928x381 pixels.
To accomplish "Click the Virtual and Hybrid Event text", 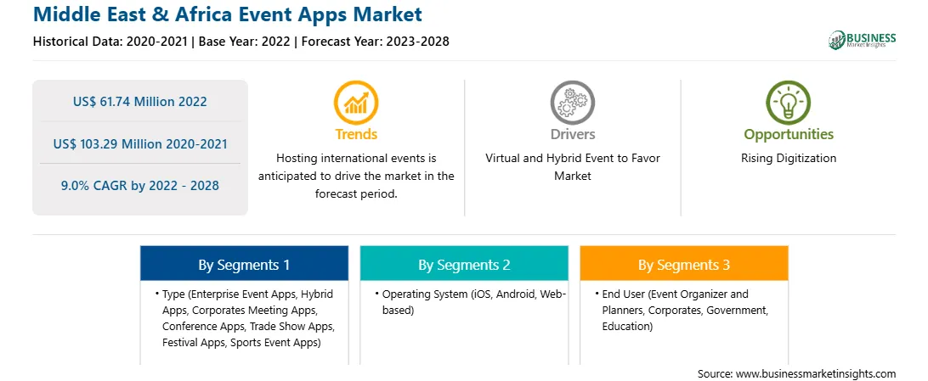I will click(572, 167).
